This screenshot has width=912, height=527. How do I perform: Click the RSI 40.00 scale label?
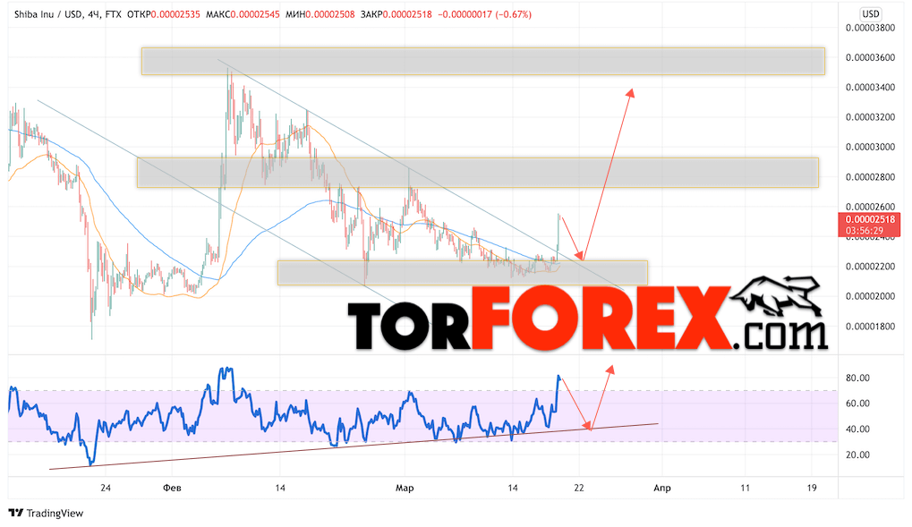[857, 429]
